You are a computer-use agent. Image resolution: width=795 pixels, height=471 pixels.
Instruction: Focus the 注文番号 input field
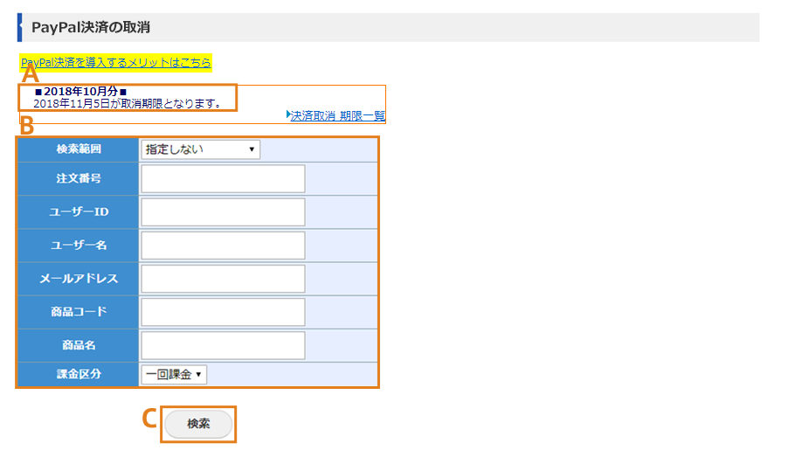click(x=223, y=178)
